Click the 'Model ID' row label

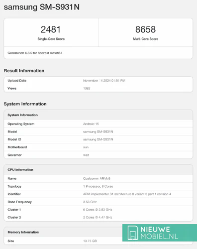point(14,139)
